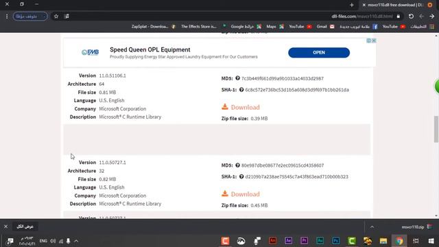Click MD5 hash 7c3b449f661d99a9b1033a14033d2987
Image resolution: width=439 pixels, height=247 pixels.
pyautogui.click(x=283, y=79)
